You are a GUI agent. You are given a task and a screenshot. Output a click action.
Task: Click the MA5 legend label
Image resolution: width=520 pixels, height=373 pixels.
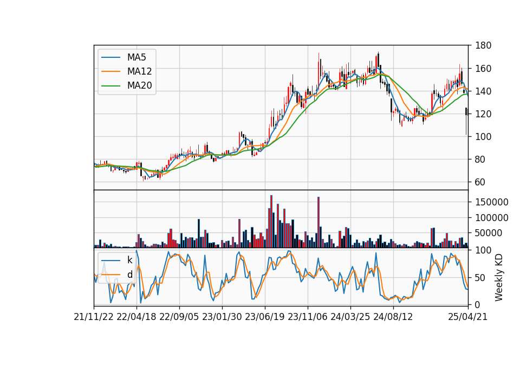pos(136,57)
